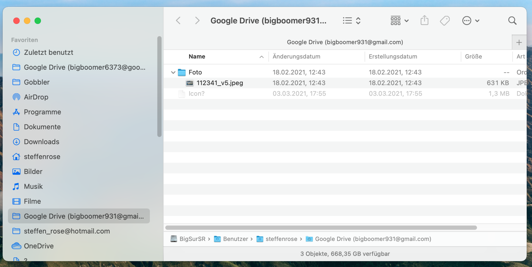Viewport: 532px width, 267px height.
Task: Open Finder search magnifier
Action: [x=512, y=21]
